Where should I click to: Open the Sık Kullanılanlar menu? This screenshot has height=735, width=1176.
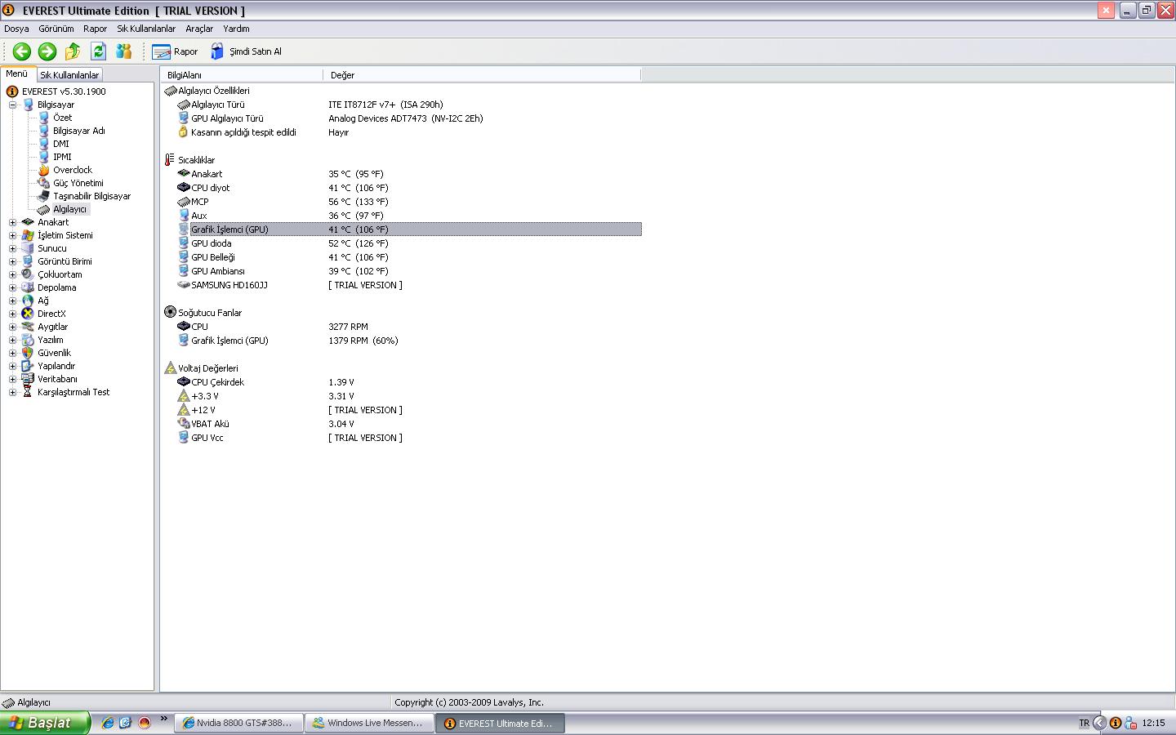click(x=146, y=29)
